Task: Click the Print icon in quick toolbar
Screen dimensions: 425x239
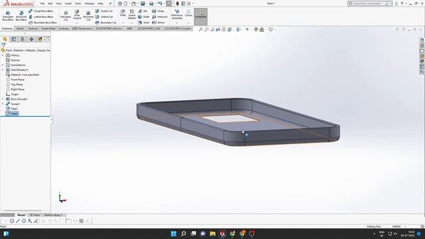Action: point(151,3)
